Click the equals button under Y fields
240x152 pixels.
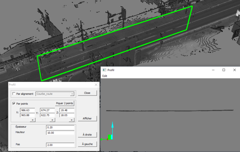(x=52, y=120)
